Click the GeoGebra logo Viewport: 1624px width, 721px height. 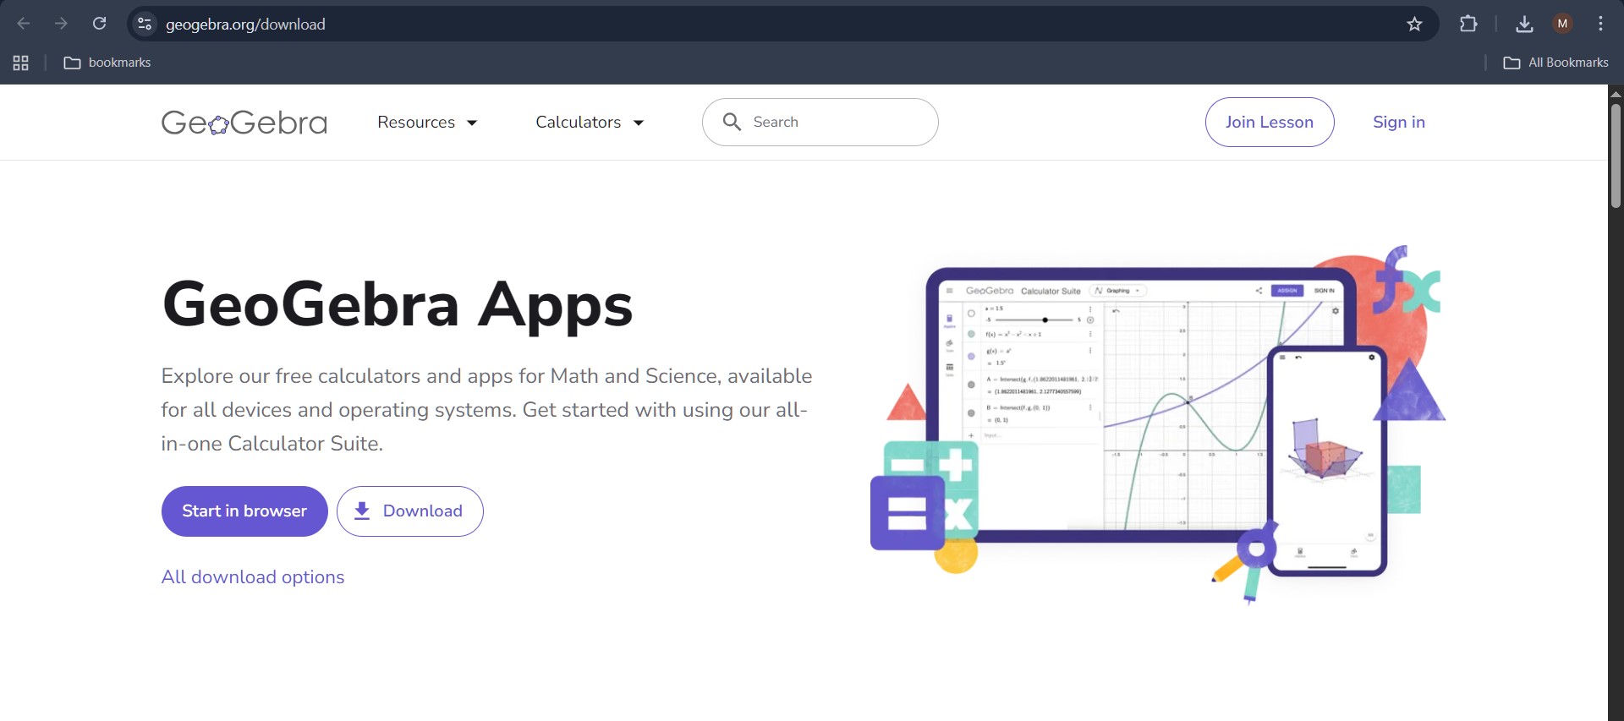coord(244,123)
